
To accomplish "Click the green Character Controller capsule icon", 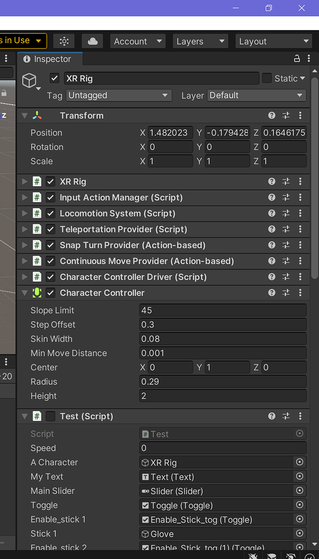I will coord(37,293).
